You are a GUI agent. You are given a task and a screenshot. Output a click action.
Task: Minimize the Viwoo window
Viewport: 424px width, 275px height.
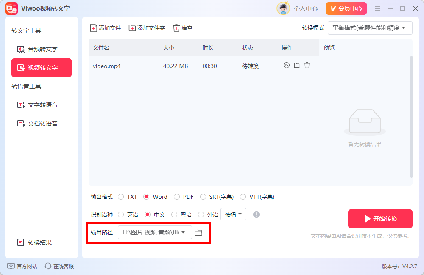coord(390,8)
